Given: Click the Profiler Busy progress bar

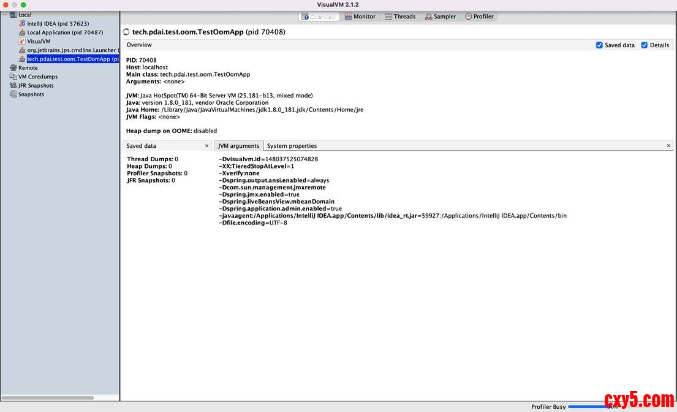Looking at the screenshot, I should 594,406.
